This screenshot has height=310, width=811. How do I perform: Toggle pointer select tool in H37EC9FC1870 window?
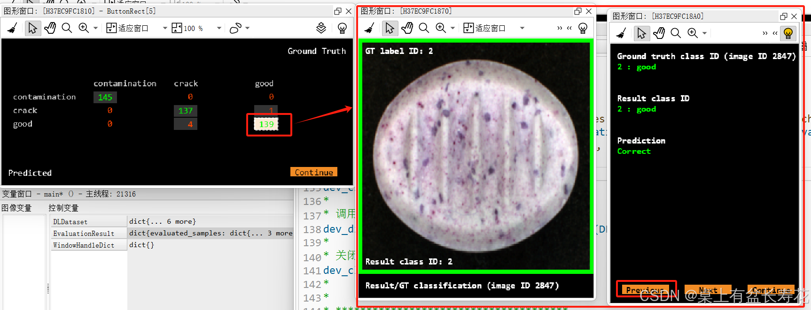pyautogui.click(x=390, y=28)
